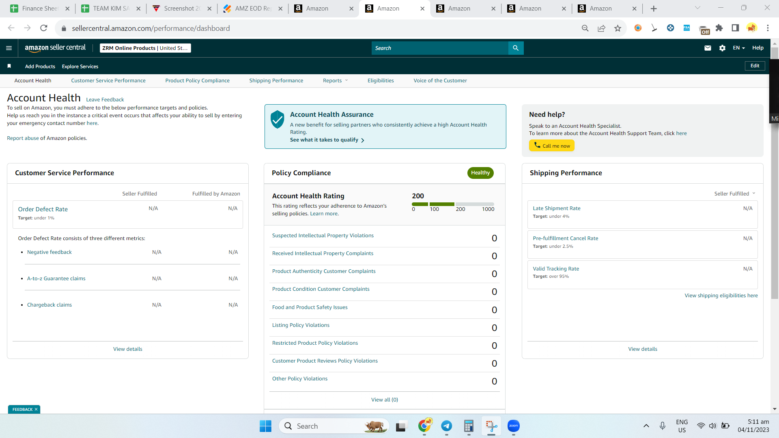This screenshot has width=779, height=438.
Task: Expand See what it takes to qualify
Action: coord(327,140)
